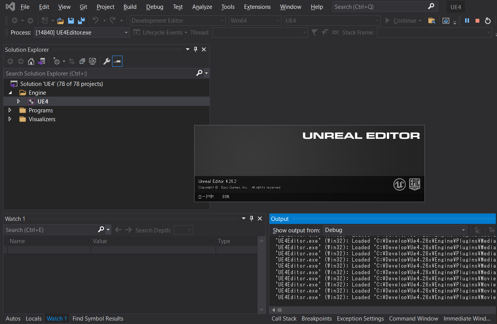Switch to Exception Settings tab
Image resolution: width=497 pixels, height=324 pixels.
pos(360,319)
